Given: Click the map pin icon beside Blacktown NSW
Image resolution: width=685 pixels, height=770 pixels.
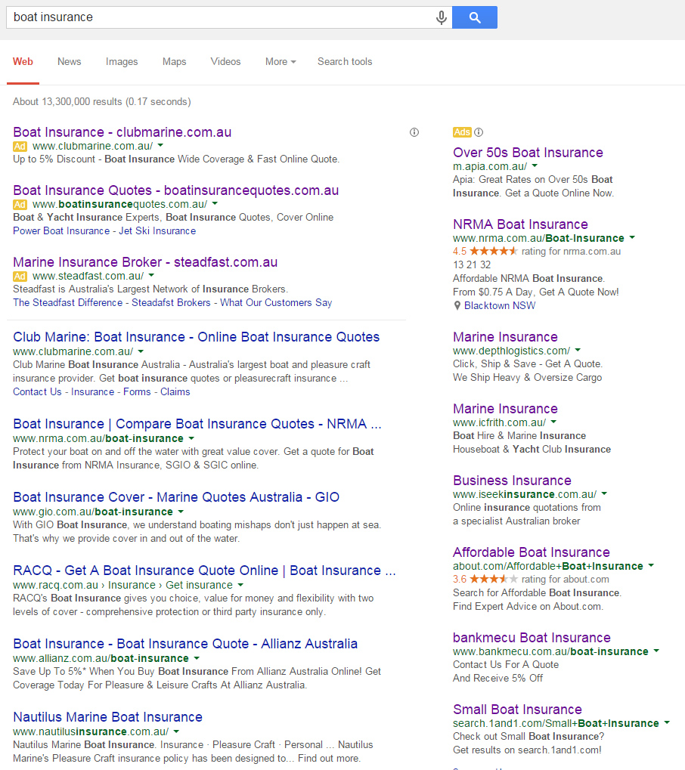Looking at the screenshot, I should (457, 306).
